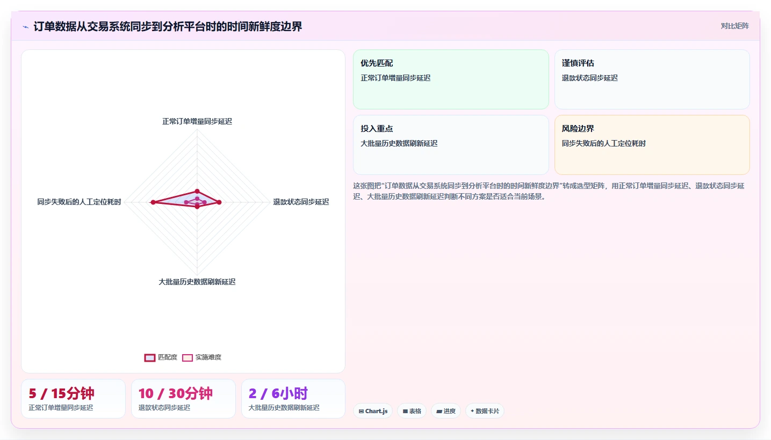Image resolution: width=771 pixels, height=440 pixels.
Task: Open the 投入重点 card
Action: coord(451,145)
